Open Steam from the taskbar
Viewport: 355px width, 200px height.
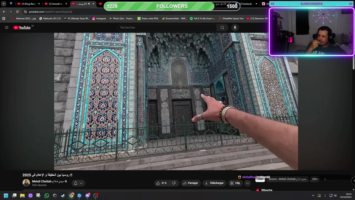click(63, 196)
